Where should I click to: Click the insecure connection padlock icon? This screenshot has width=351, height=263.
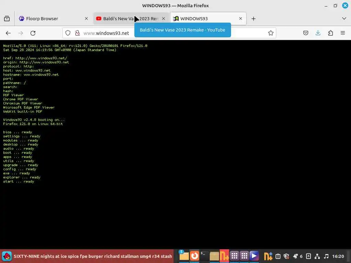point(77,33)
